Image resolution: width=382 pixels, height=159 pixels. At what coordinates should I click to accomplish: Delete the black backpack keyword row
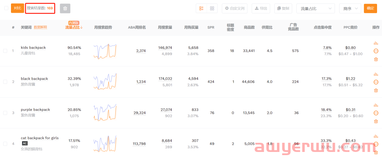point(376,90)
